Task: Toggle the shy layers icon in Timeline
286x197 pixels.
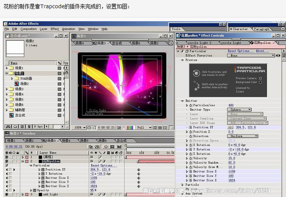Action: tap(106, 147)
